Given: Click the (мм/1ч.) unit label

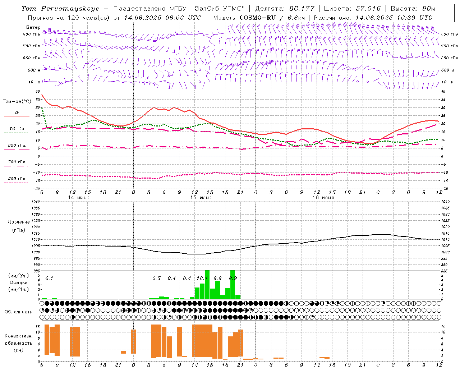Looking at the screenshot, I should pyautogui.click(x=19, y=289).
